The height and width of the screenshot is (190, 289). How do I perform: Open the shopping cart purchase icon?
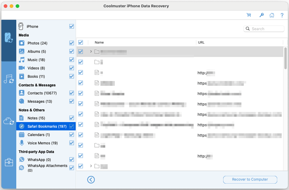click(249, 15)
